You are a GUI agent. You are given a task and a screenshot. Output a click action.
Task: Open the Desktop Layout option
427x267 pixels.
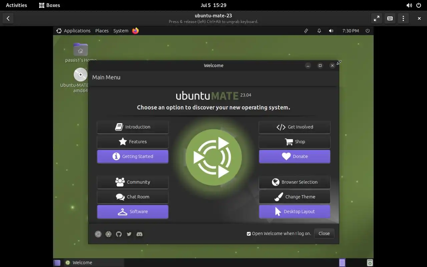[x=295, y=212]
